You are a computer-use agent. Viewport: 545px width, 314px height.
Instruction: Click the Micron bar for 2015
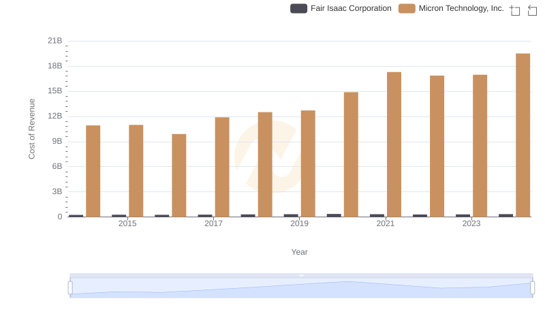pos(136,171)
